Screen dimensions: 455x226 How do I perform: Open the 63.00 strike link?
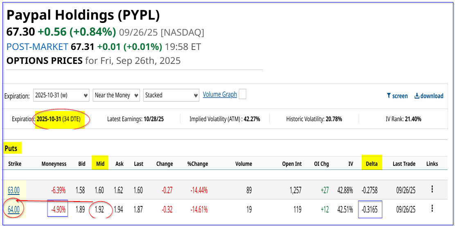click(x=14, y=190)
